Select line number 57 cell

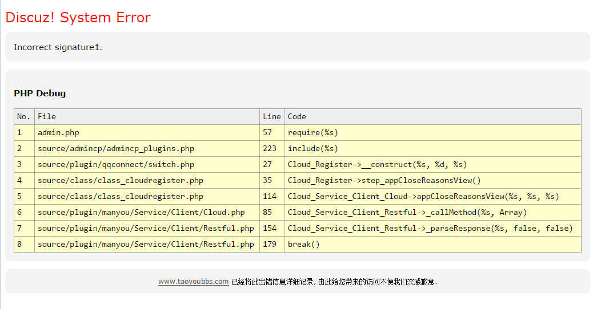coord(272,132)
